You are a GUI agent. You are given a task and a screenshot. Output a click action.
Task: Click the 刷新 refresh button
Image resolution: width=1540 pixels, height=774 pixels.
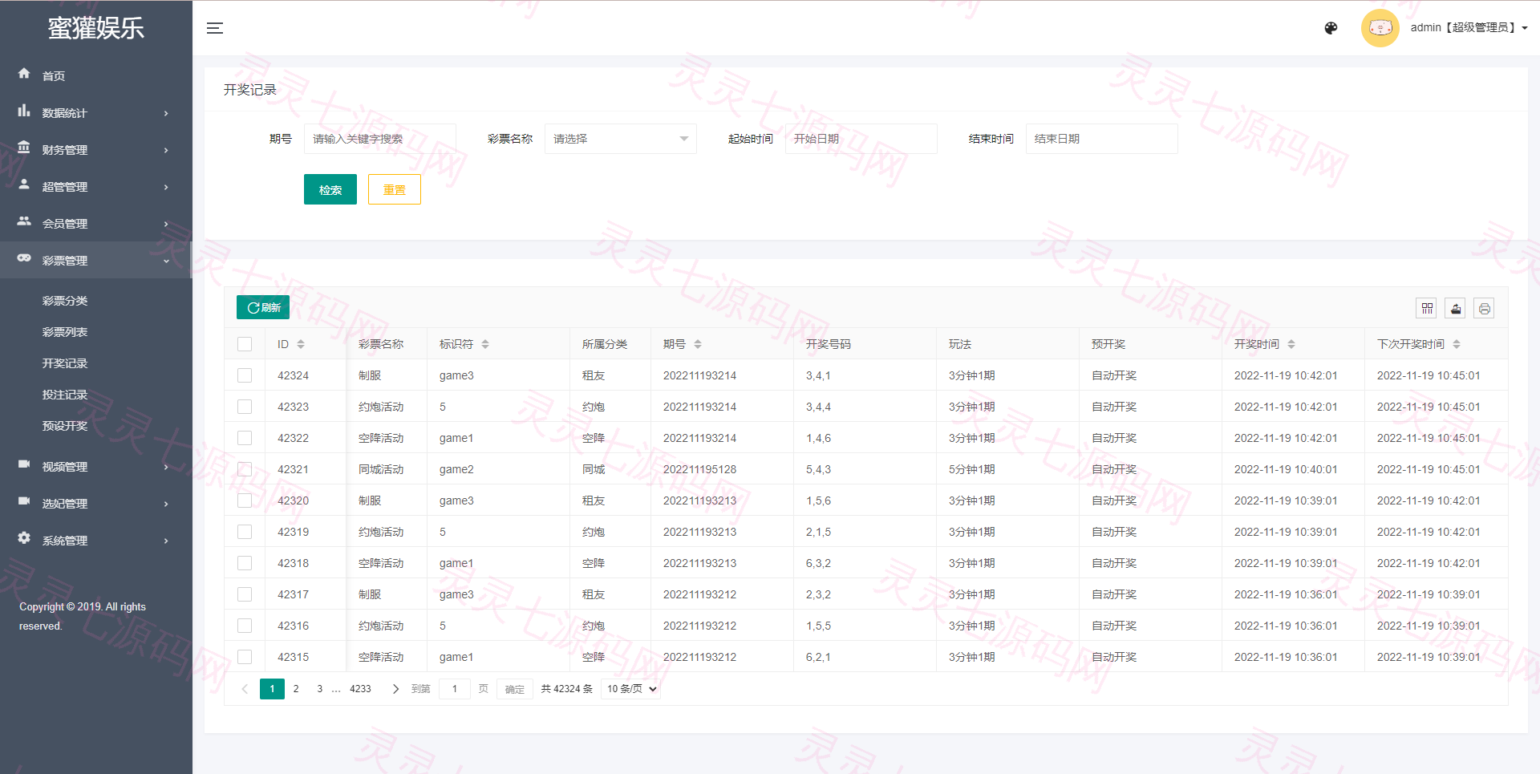point(263,307)
